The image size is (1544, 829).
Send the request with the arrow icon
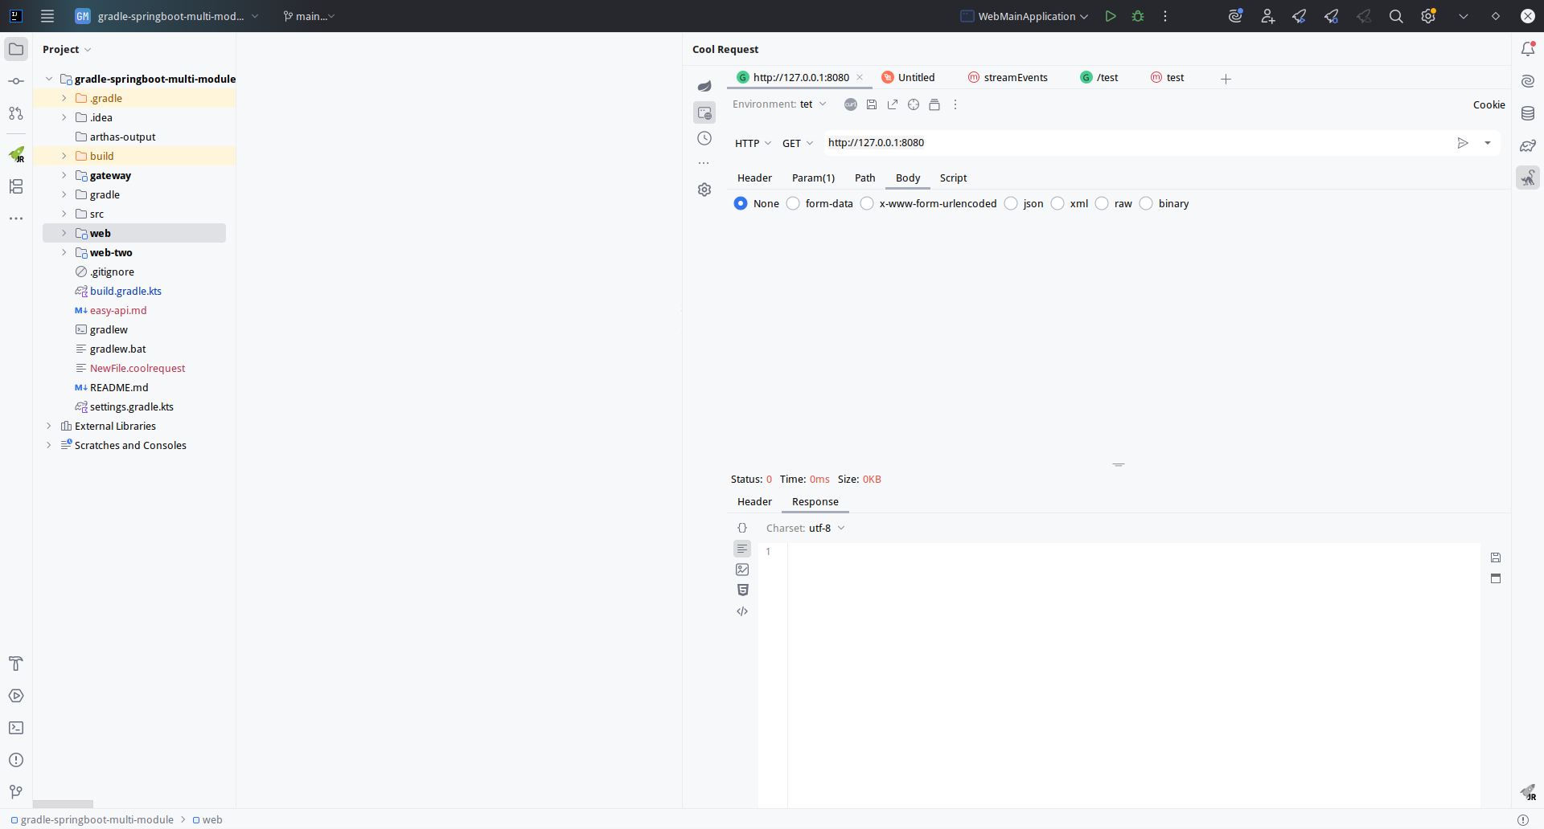pyautogui.click(x=1463, y=143)
